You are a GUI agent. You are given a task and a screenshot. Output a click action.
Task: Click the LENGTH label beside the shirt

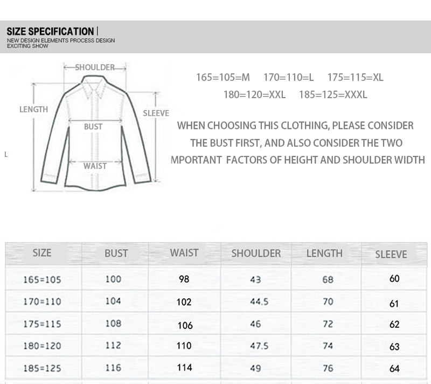[x=33, y=109]
